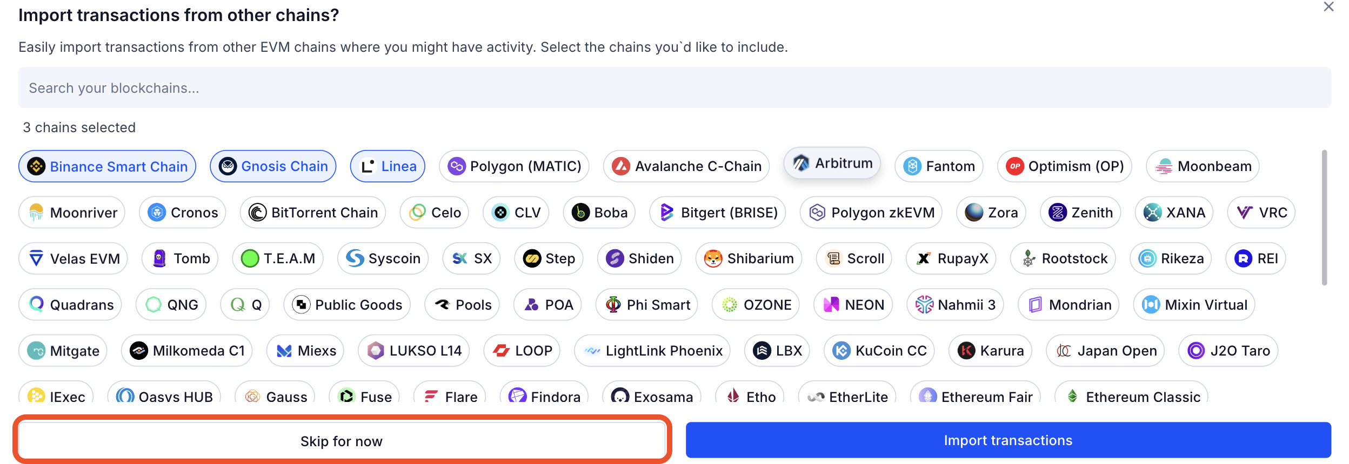Add the Cronos chain
This screenshot has width=1349, height=464.
click(183, 213)
